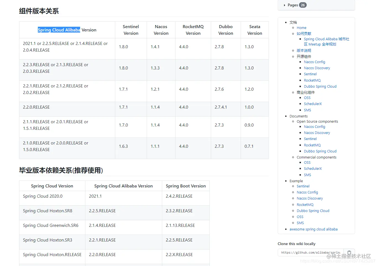Click the Nacos Version column header
The image size is (378, 266).
(161, 30)
